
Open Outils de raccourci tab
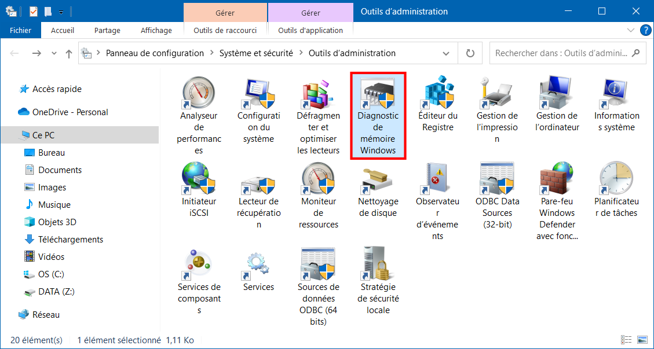225,31
